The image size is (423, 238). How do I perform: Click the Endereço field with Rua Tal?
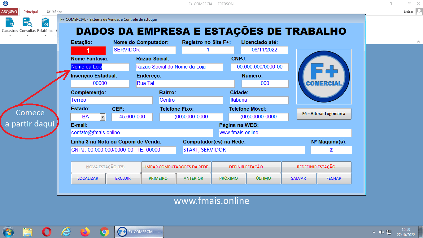185,83
